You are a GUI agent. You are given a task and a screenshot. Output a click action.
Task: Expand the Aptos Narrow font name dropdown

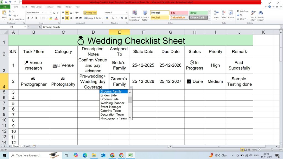(43, 13)
